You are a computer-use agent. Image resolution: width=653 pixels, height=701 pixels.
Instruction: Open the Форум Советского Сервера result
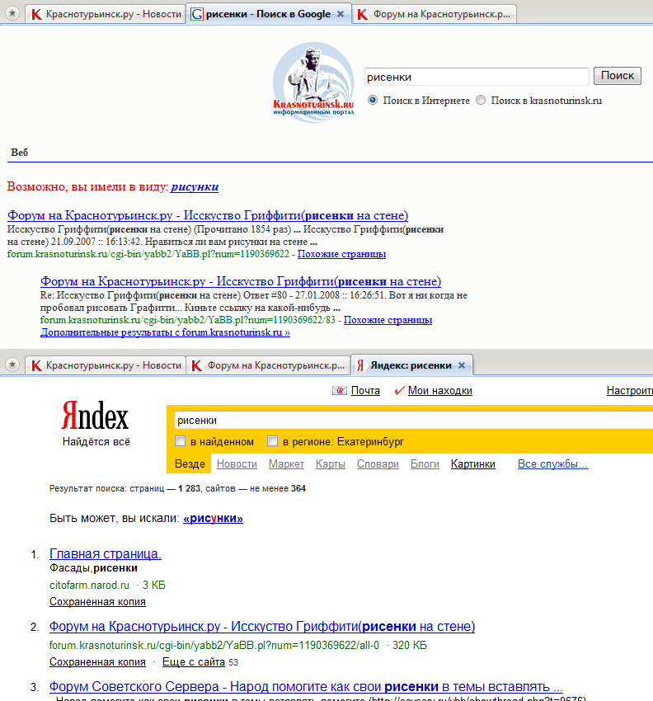point(306,687)
